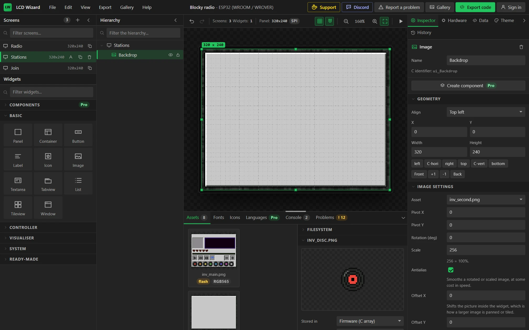The width and height of the screenshot is (529, 330).
Task: Open the Export menu
Action: 105,7
